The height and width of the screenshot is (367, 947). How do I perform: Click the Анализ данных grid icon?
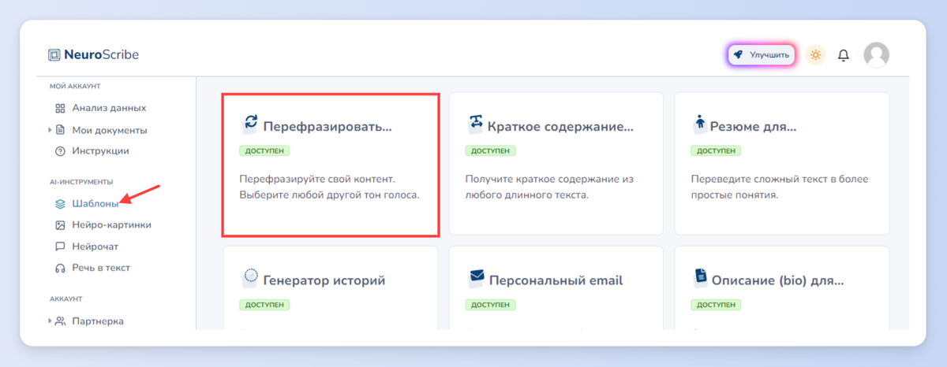point(60,108)
